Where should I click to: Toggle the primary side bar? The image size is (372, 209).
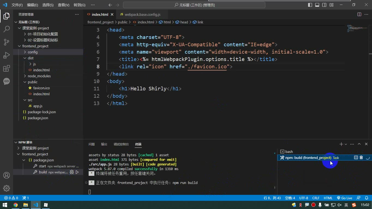click(310, 5)
